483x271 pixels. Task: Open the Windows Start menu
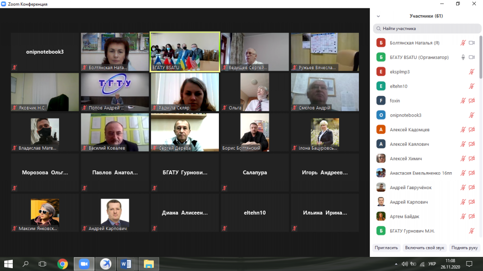pyautogui.click(x=8, y=264)
